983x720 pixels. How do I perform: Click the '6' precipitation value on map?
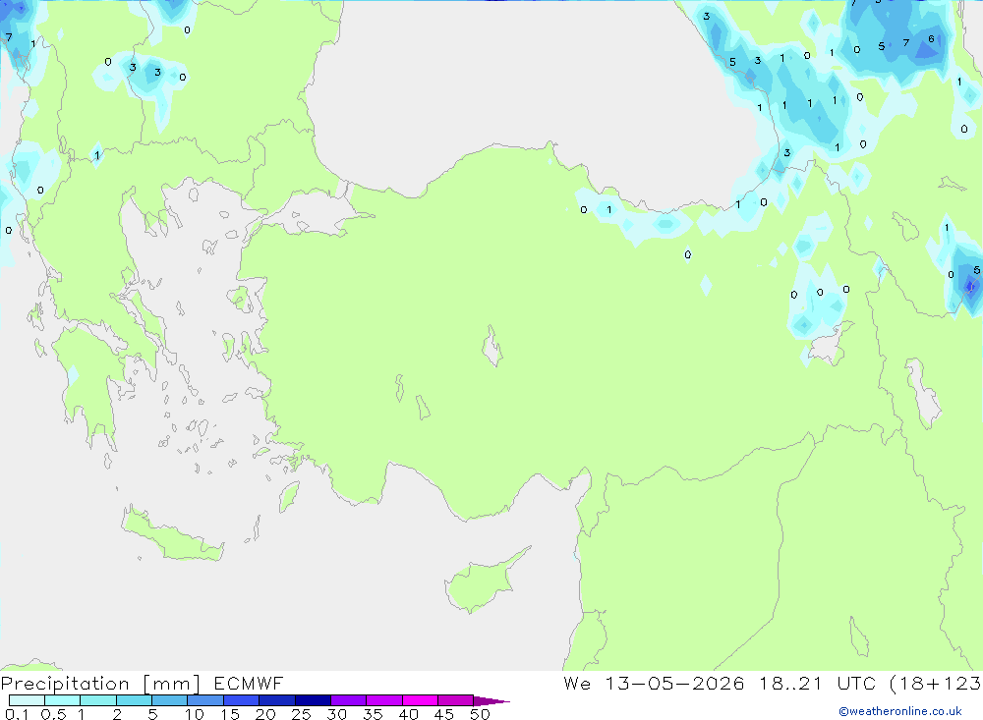(x=931, y=39)
